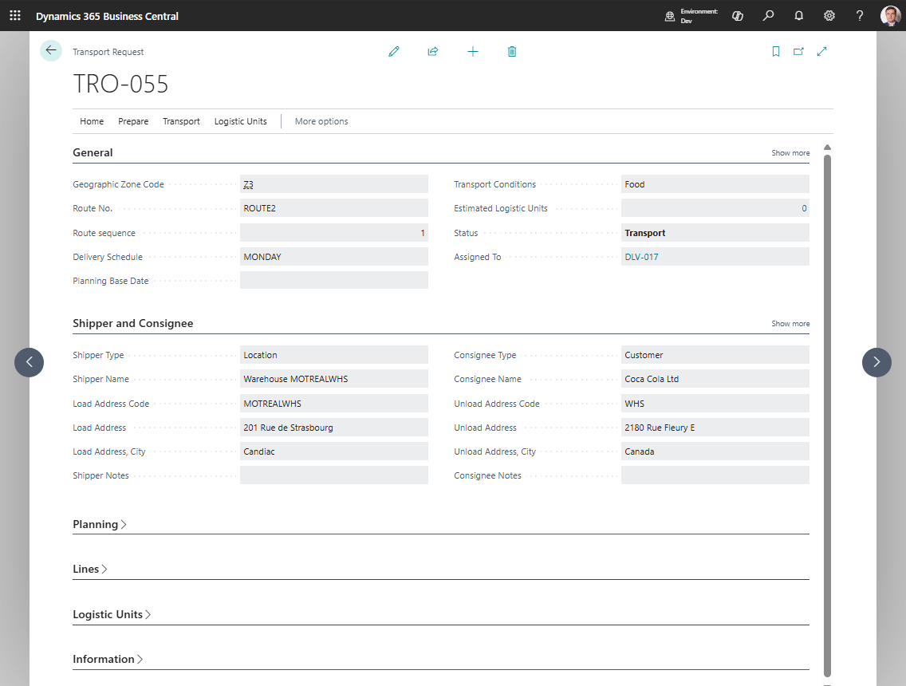Delete the record with trash icon

[x=512, y=51]
